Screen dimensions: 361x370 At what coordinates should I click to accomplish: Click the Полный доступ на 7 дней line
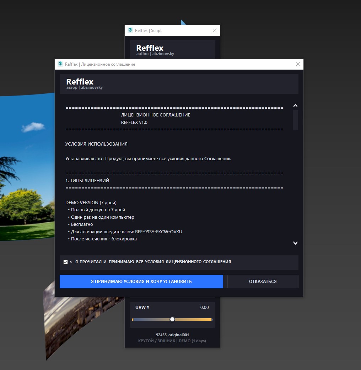[x=96, y=210]
